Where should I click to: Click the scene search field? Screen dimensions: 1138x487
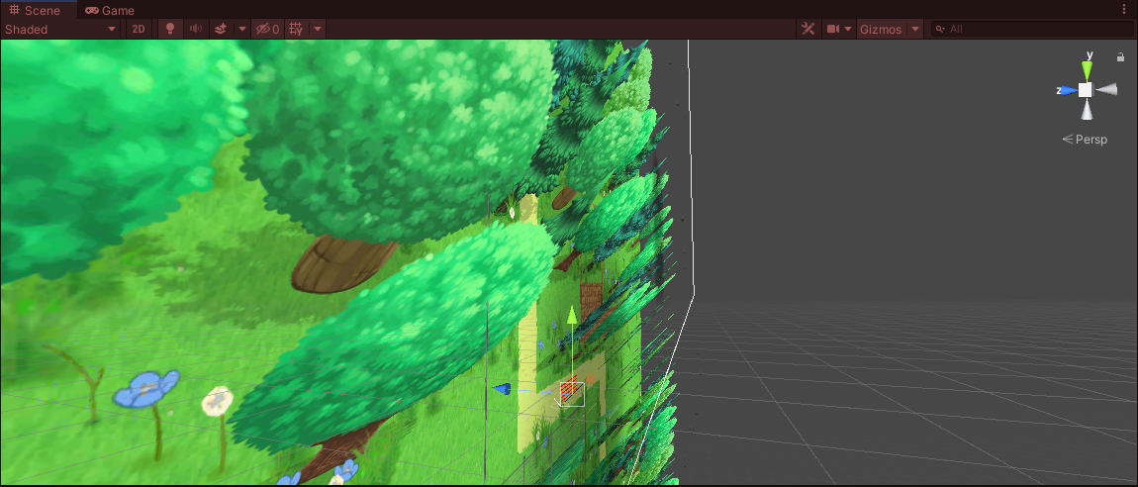pyautogui.click(x=1033, y=29)
